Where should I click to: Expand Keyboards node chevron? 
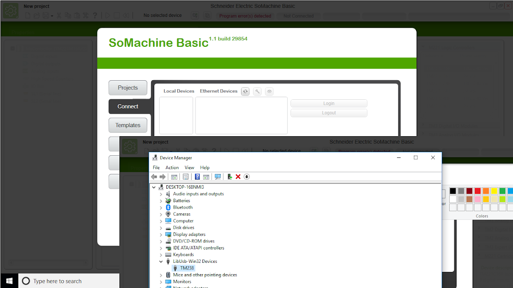[x=161, y=255]
